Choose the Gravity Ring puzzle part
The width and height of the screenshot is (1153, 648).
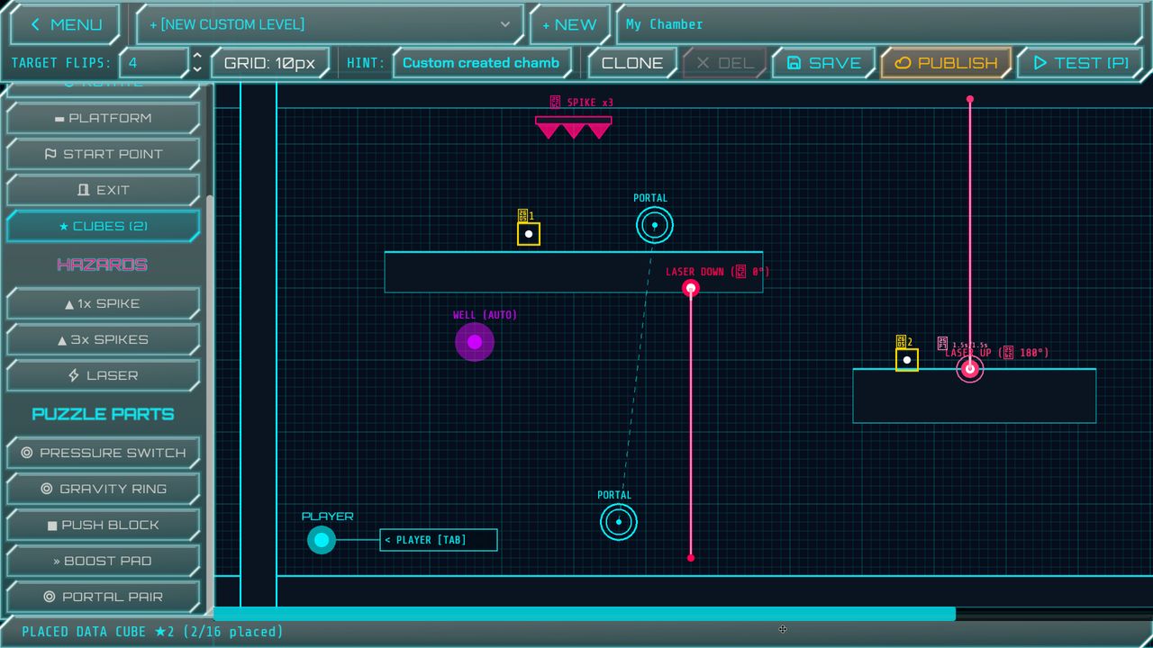103,489
